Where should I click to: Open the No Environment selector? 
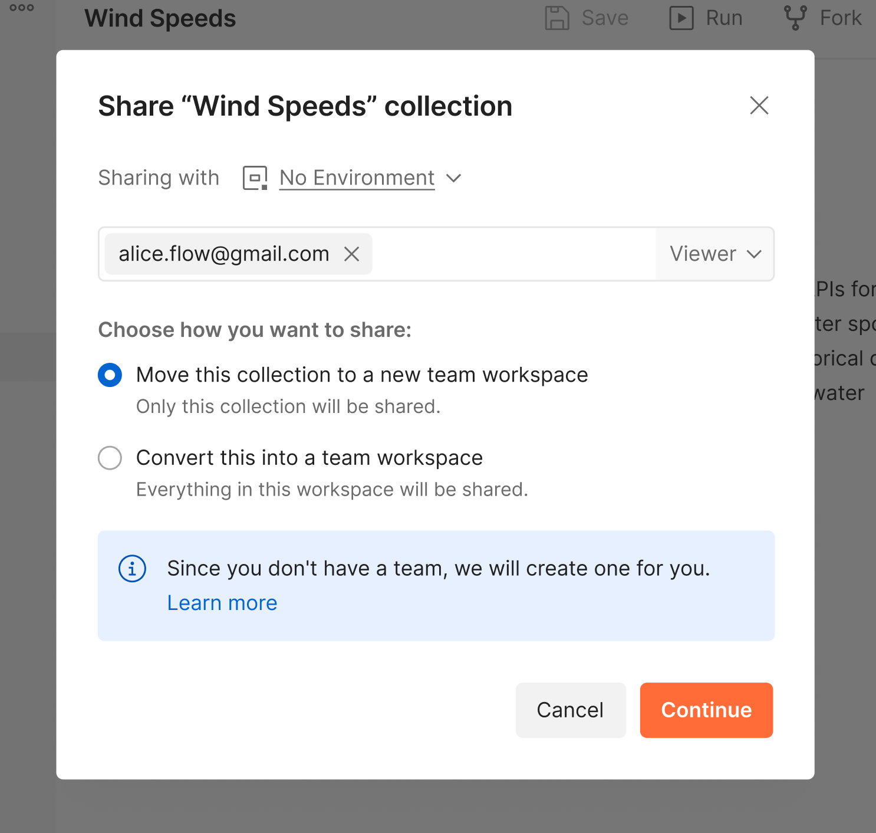click(357, 178)
